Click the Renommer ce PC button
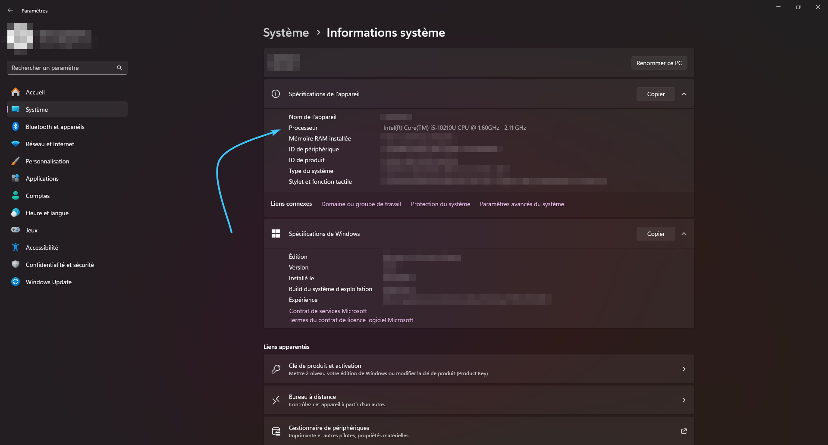 [659, 63]
